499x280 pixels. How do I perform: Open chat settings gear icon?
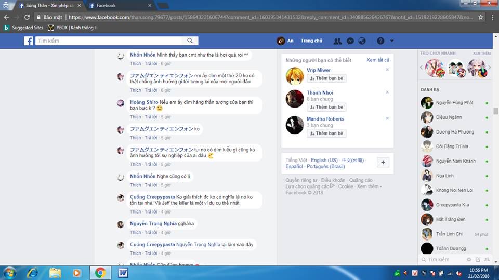click(x=469, y=259)
